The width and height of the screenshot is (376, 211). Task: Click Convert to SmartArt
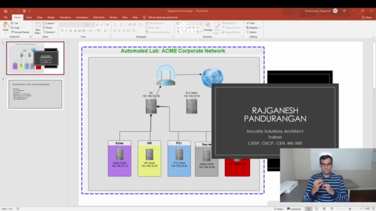click(x=158, y=32)
